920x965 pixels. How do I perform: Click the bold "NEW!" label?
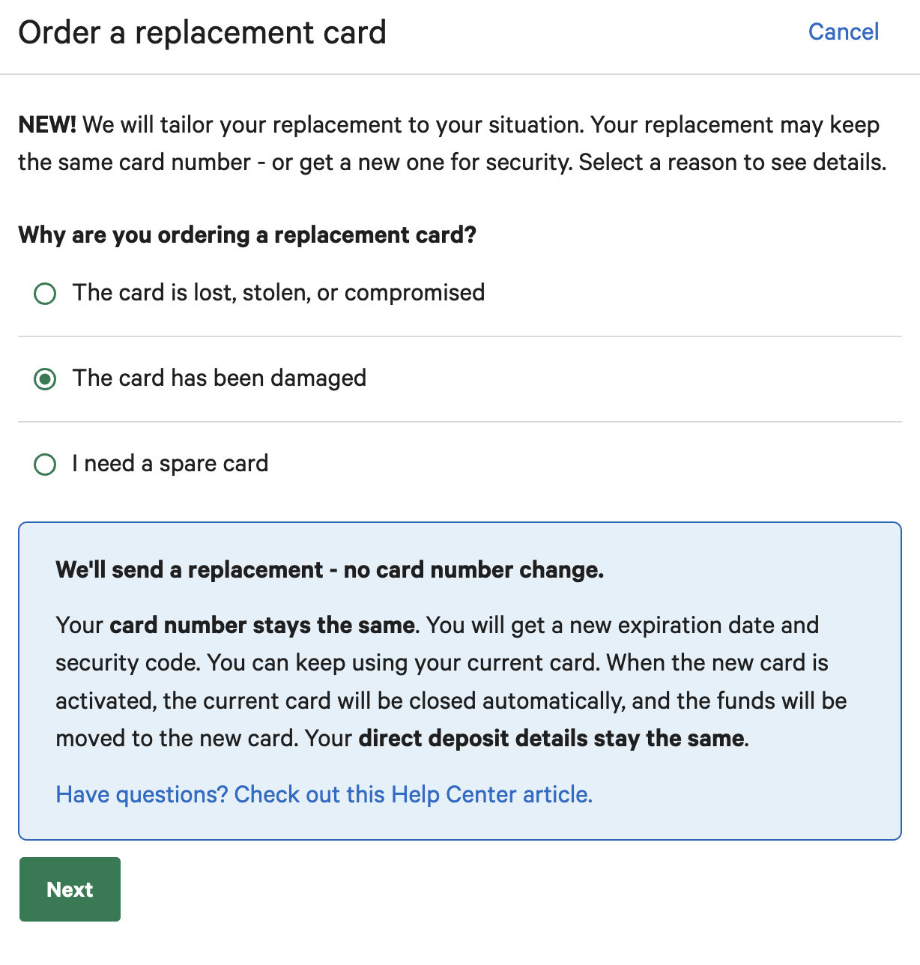(47, 125)
